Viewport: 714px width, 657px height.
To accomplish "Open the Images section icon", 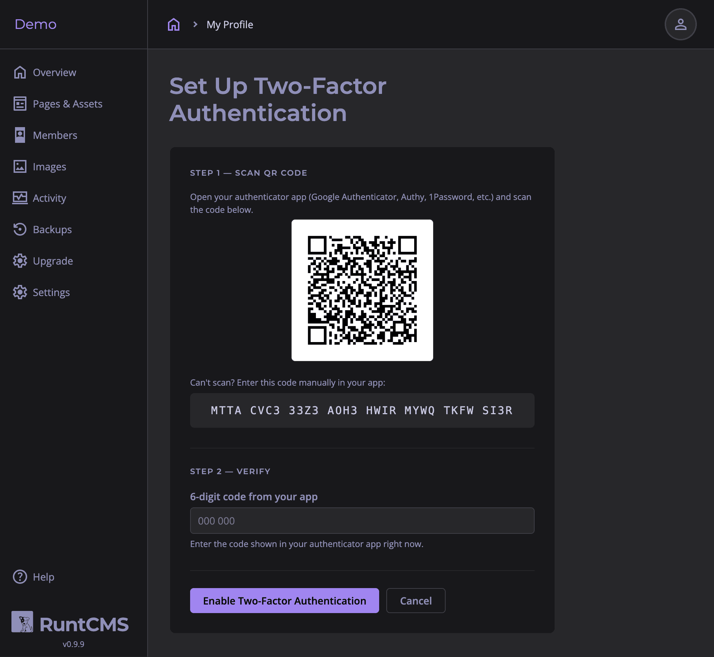I will pos(20,166).
